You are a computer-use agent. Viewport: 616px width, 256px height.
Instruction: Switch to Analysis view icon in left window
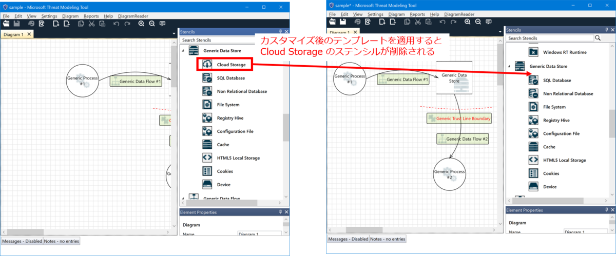[41, 23]
